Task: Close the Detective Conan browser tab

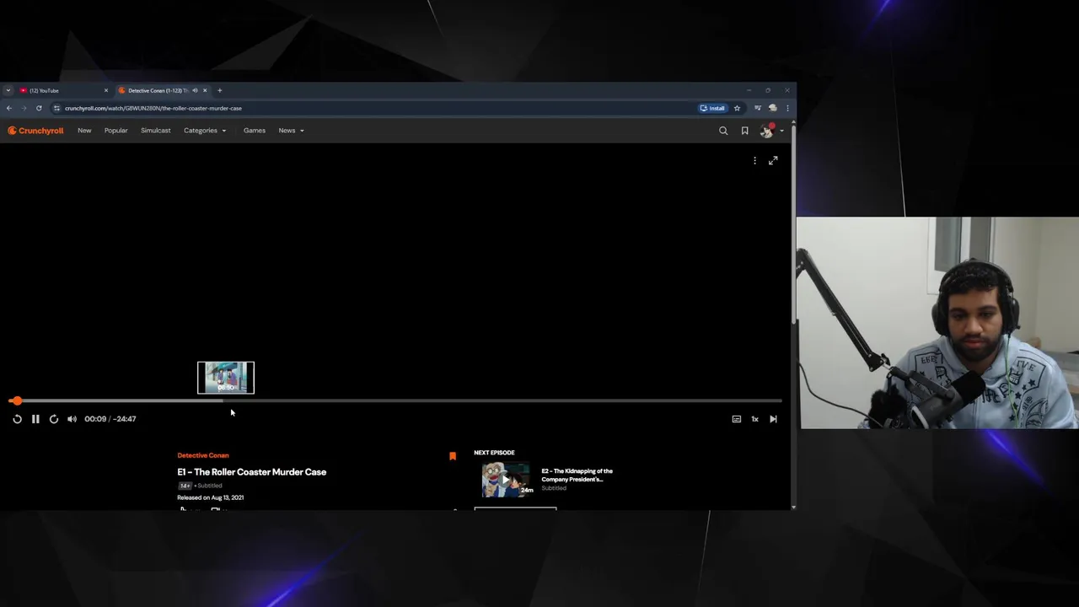Action: (x=204, y=90)
